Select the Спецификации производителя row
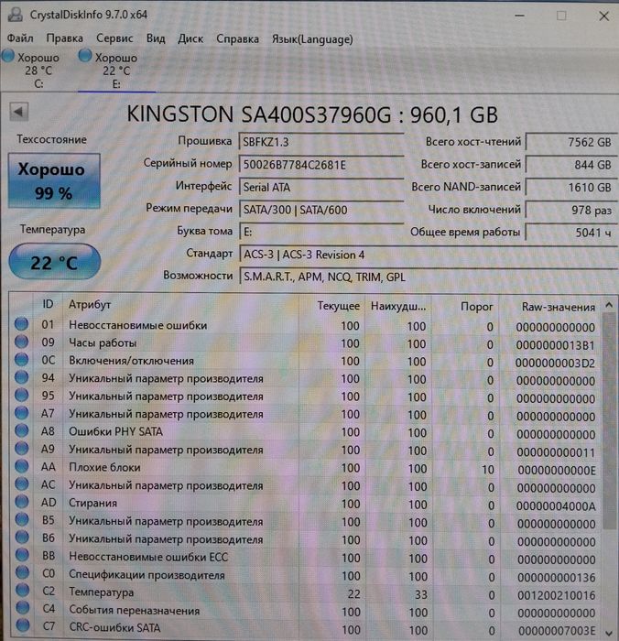This screenshot has width=619, height=641. [x=307, y=576]
